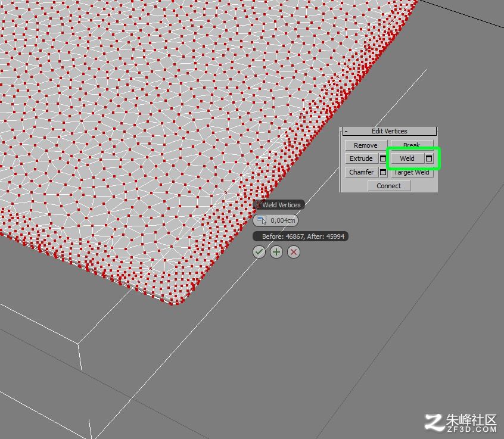Click the Weld Vertices caddy title

tap(281, 205)
